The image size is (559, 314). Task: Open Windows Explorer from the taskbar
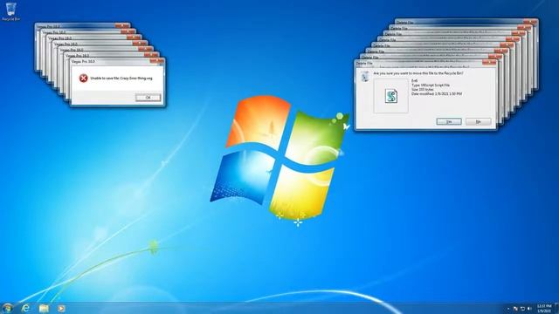tap(44, 308)
